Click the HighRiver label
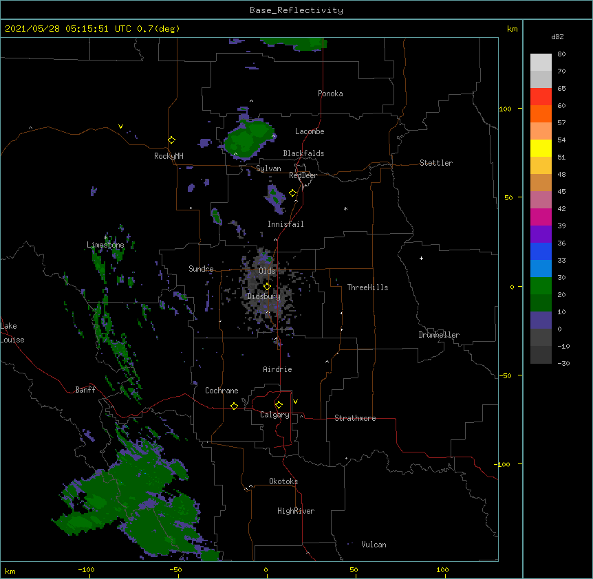 point(296,511)
